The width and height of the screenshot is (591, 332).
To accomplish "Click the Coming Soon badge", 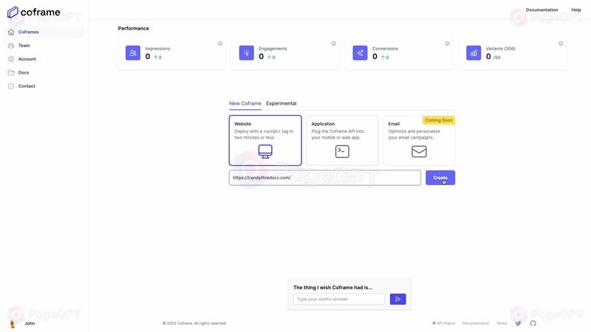I will click(x=439, y=120).
